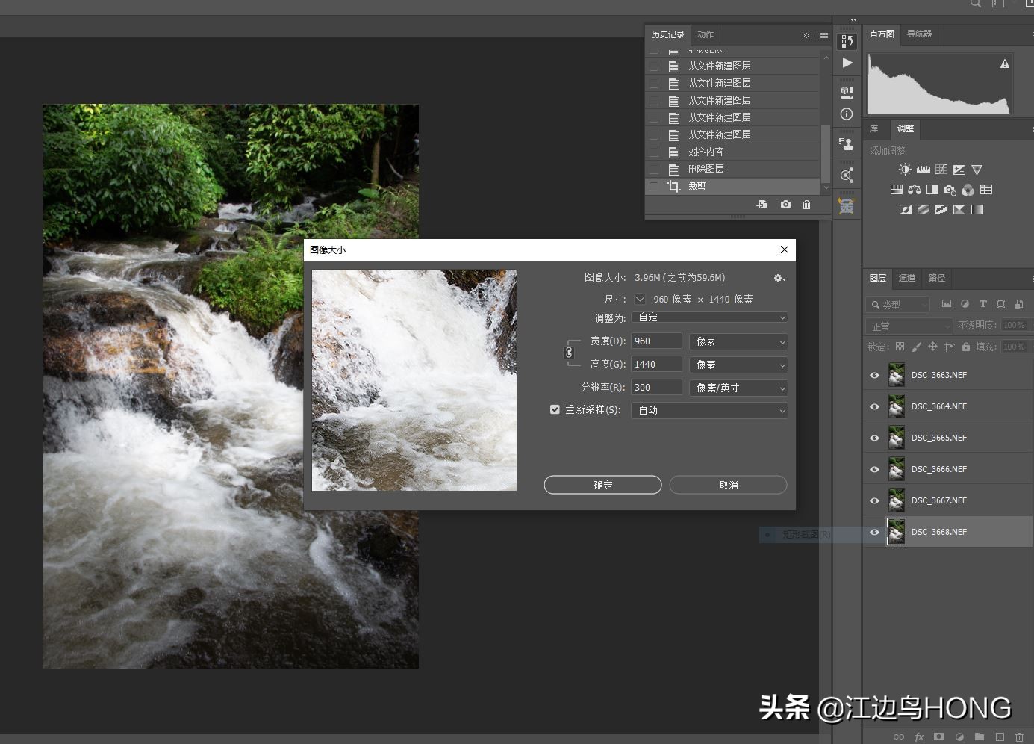Uncheck the 重新采样 resample checkbox
This screenshot has width=1034, height=744.
tap(555, 409)
